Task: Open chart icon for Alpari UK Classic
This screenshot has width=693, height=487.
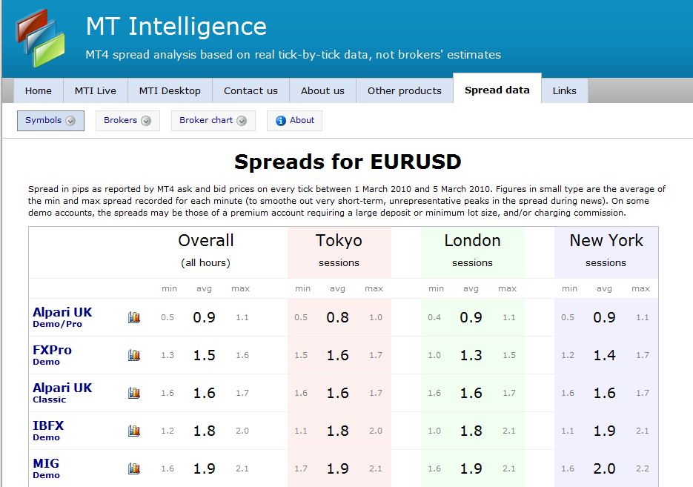Action: (134, 393)
